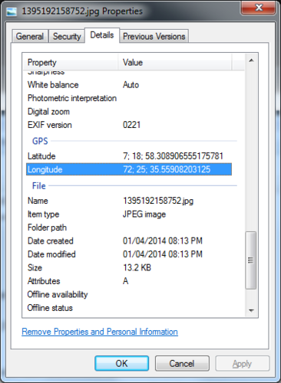Click the file name value 1395192158752.jpg
Image resolution: width=281 pixels, height=383 pixels.
158,201
